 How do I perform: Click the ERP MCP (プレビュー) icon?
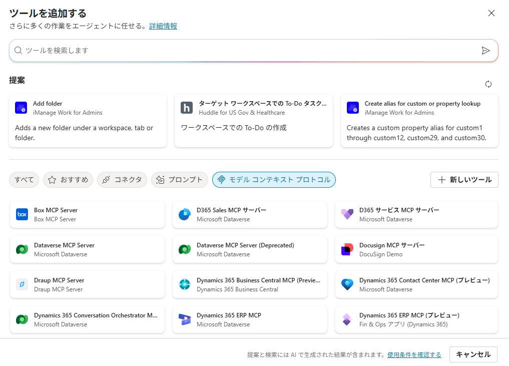[347, 319]
